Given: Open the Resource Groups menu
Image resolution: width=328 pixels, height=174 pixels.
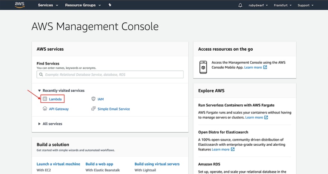Looking at the screenshot, I should [x=83, y=5].
